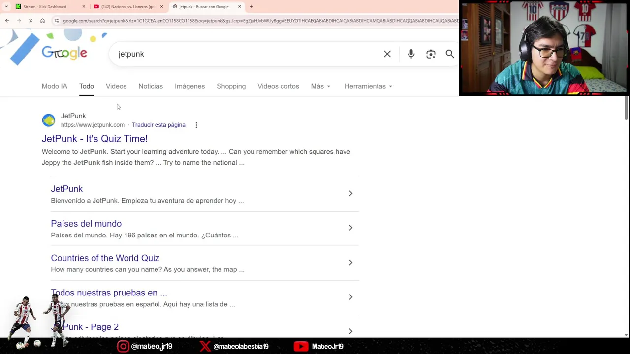
Task: Open the Todos nuestras pruebas en ... sitelink
Action: tap(109, 293)
